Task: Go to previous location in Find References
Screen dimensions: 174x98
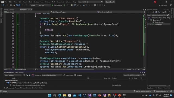Action: [x=27, y=75]
